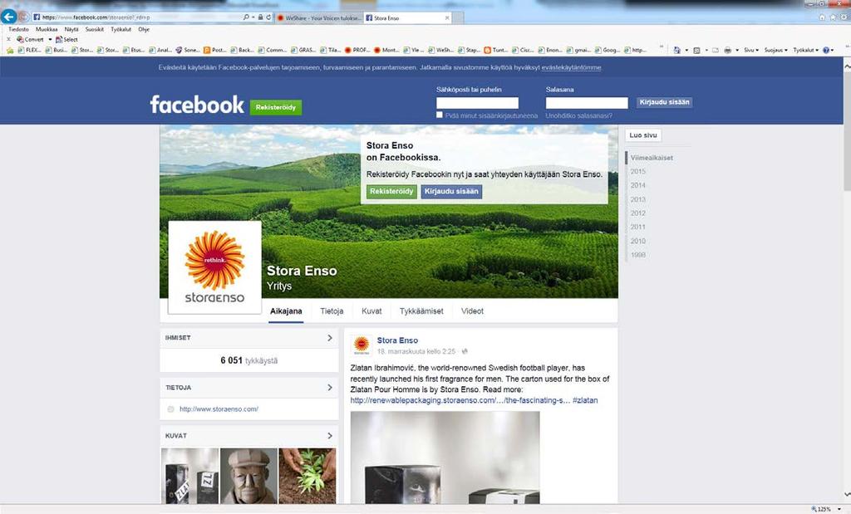Open the Yle... favorites bookmark

tap(414, 51)
